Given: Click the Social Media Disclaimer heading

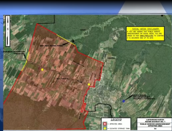Looking at the screenshot, I should [146, 29].
